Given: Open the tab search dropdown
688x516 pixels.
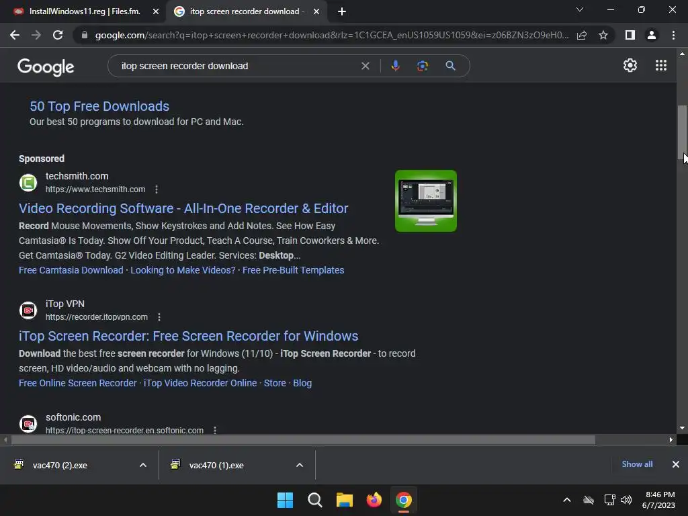Looking at the screenshot, I should click(x=580, y=9).
